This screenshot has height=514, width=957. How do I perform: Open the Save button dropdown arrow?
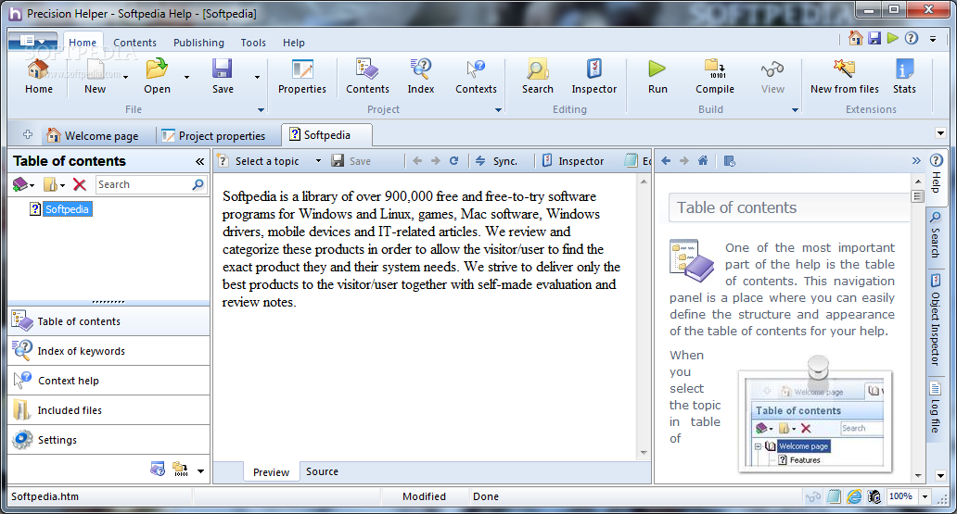(x=257, y=77)
